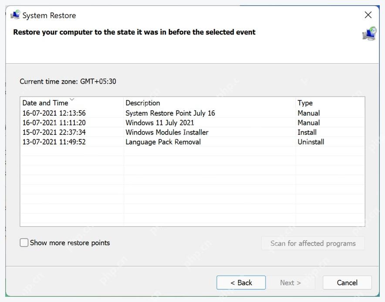Click the Next button
This screenshot has width=385, height=302.
[291, 282]
